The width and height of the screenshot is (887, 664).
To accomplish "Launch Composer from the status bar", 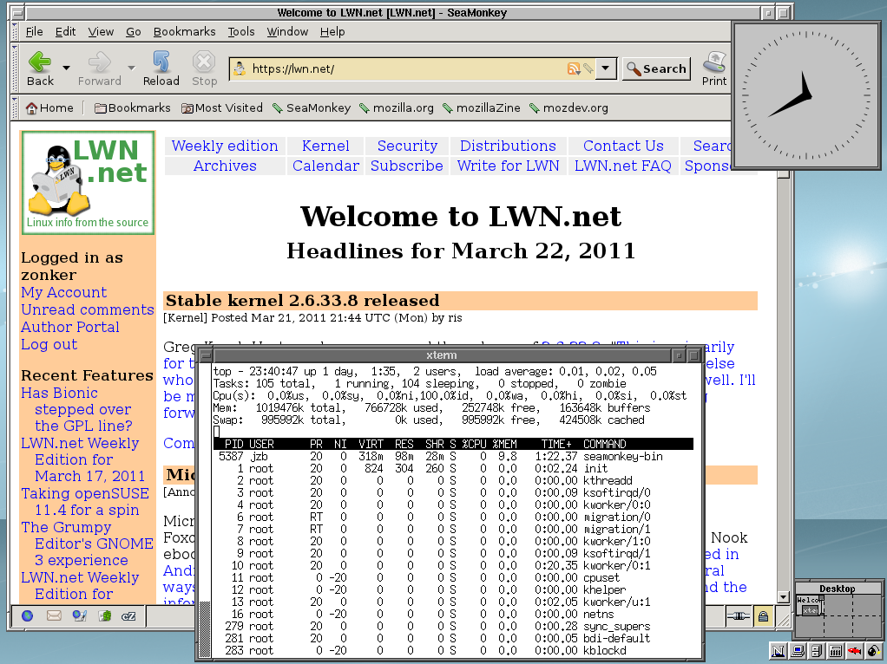I will point(79,616).
